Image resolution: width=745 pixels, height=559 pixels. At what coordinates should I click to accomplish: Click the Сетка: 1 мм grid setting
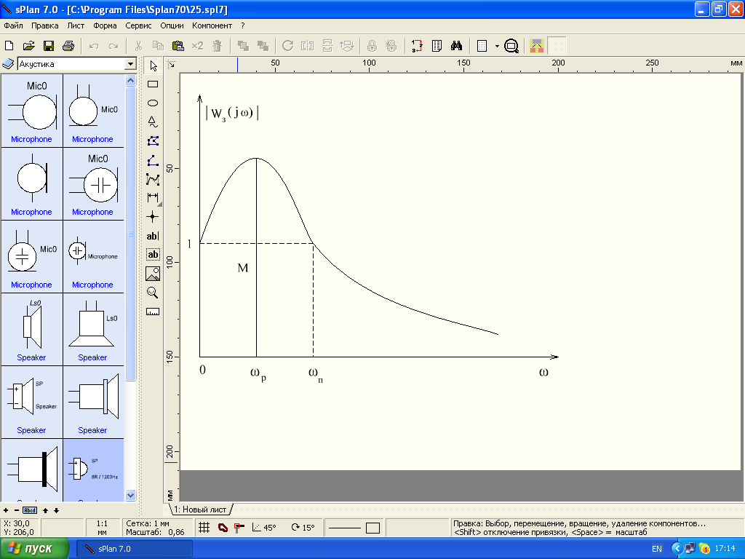[x=148, y=523]
